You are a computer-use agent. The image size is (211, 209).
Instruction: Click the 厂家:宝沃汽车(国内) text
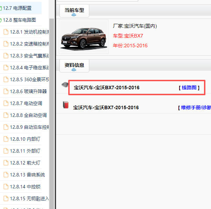(x=135, y=26)
